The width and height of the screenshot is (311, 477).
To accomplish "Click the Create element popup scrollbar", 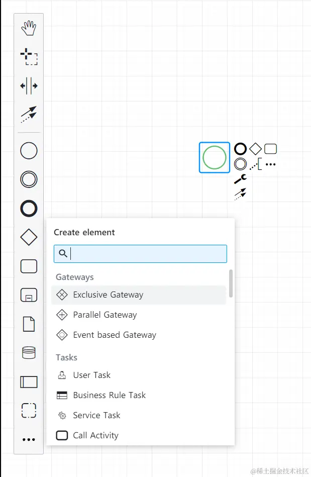I will pyautogui.click(x=231, y=283).
